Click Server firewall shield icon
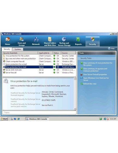Screen dimensions: 118x153 [4, 73]
